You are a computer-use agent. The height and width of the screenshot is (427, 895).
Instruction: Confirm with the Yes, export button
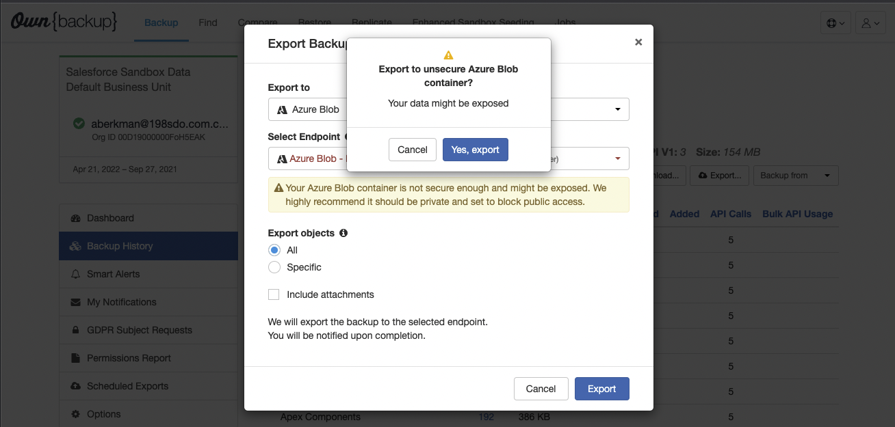[x=475, y=150]
